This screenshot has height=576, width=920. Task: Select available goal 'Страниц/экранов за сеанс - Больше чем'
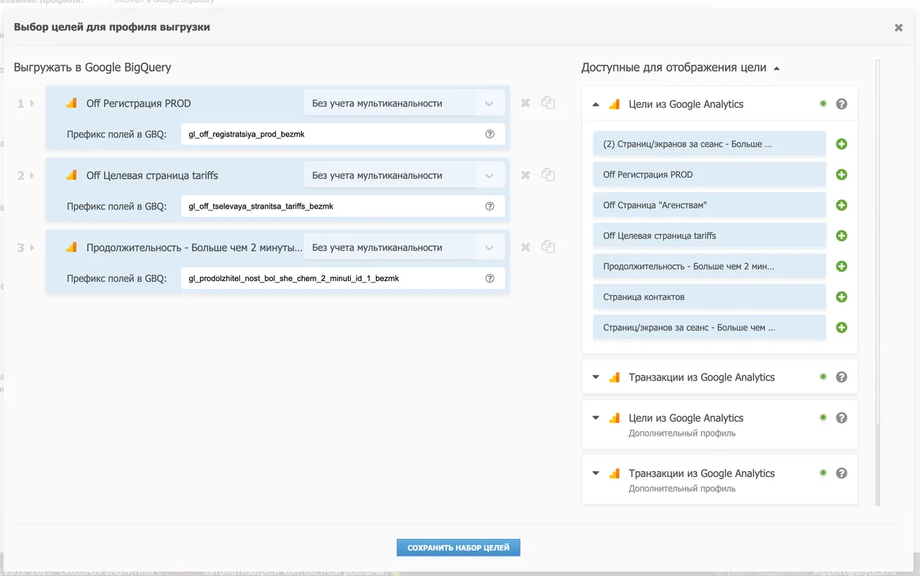710,327
